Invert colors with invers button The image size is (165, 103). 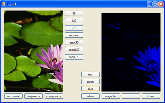[151, 96]
